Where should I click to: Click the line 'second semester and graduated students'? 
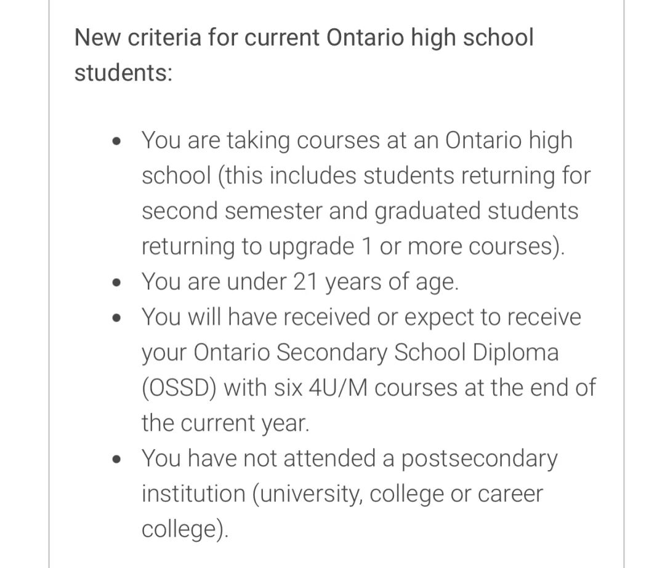tap(360, 211)
